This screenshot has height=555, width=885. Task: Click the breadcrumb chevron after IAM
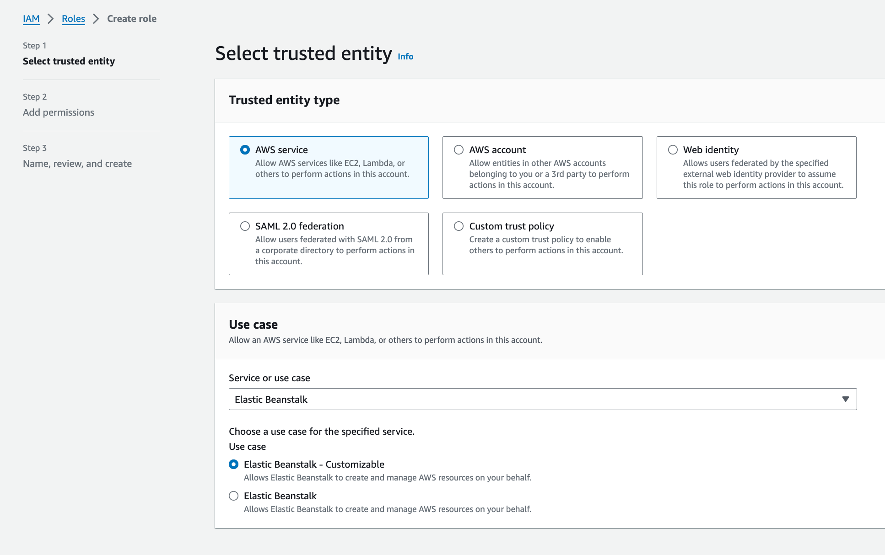(51, 19)
